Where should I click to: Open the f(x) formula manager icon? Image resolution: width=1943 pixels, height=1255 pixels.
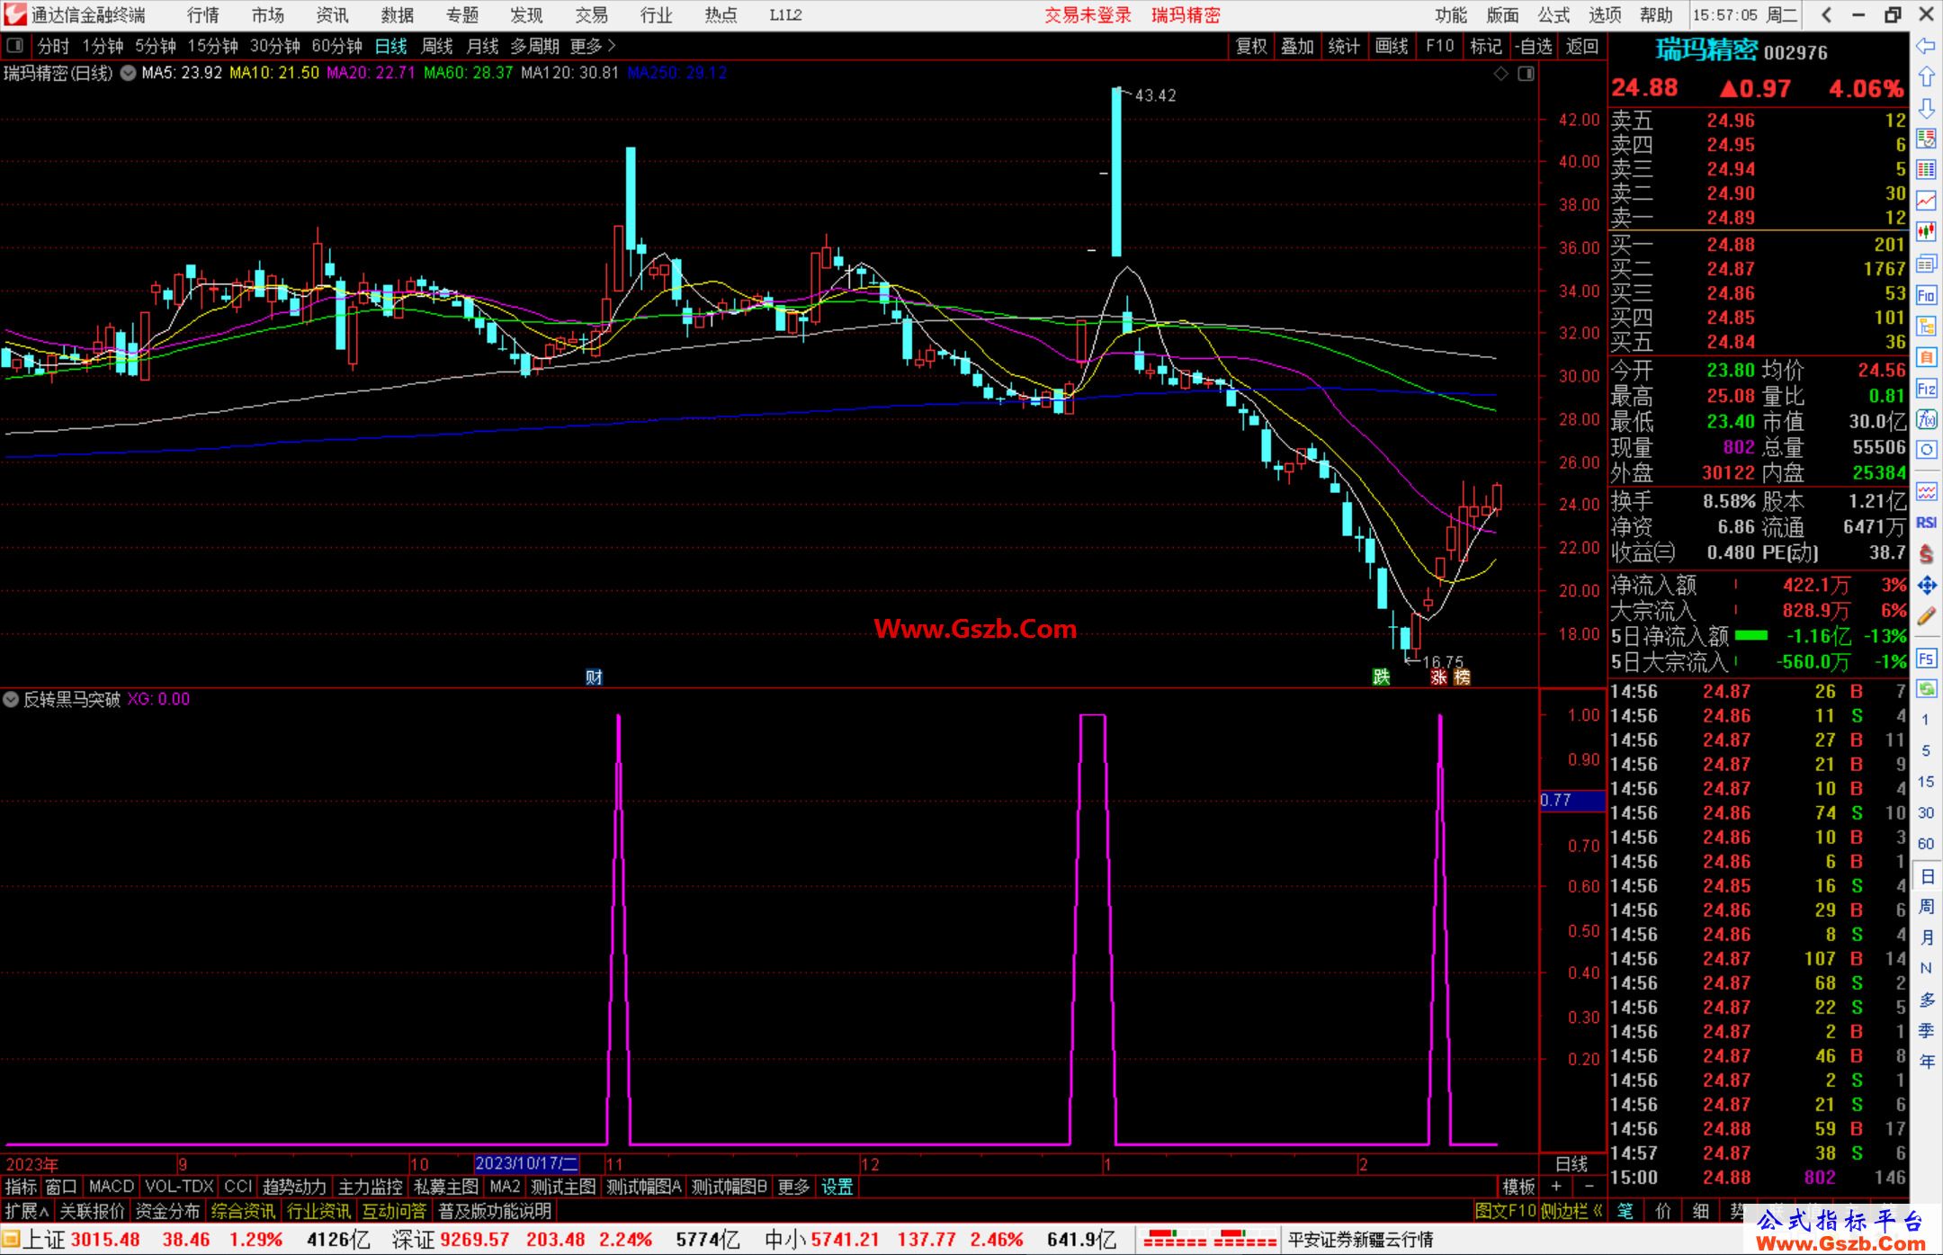(x=1926, y=419)
